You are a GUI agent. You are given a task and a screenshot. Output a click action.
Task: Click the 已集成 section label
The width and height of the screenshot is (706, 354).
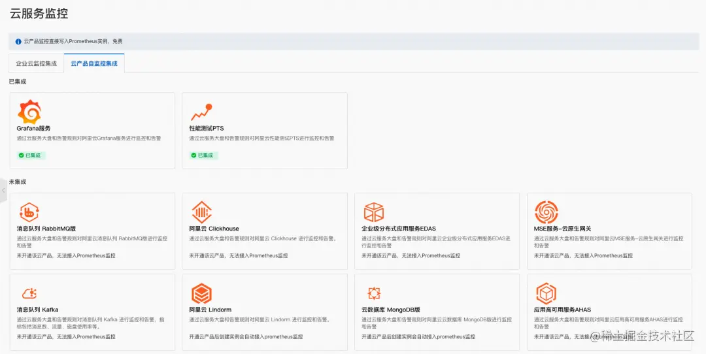pos(18,82)
